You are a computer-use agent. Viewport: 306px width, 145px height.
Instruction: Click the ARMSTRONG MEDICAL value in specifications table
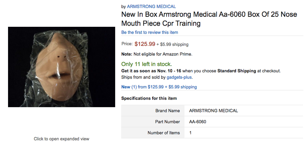[213, 111]
